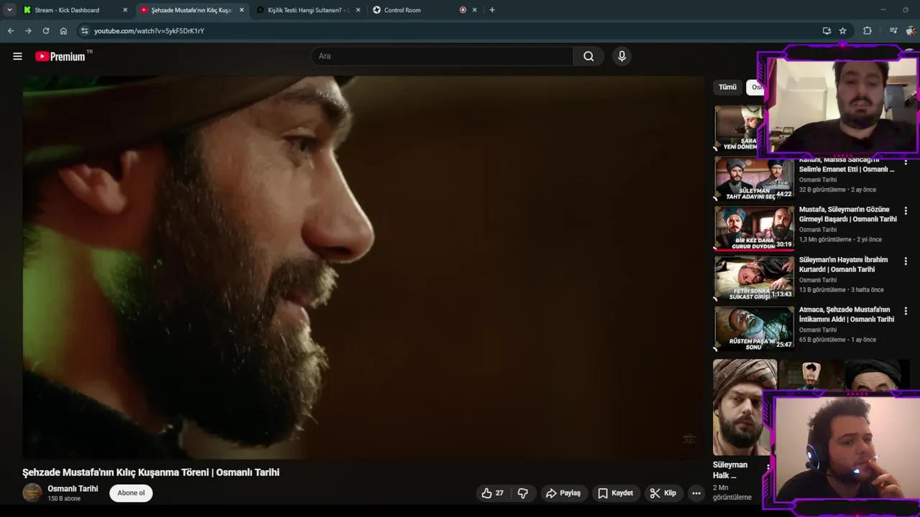Screen dimensions: 920x517
Task: Open the 'Bir Kez Daha Gurur Duydum' thumbnail
Action: point(754,228)
